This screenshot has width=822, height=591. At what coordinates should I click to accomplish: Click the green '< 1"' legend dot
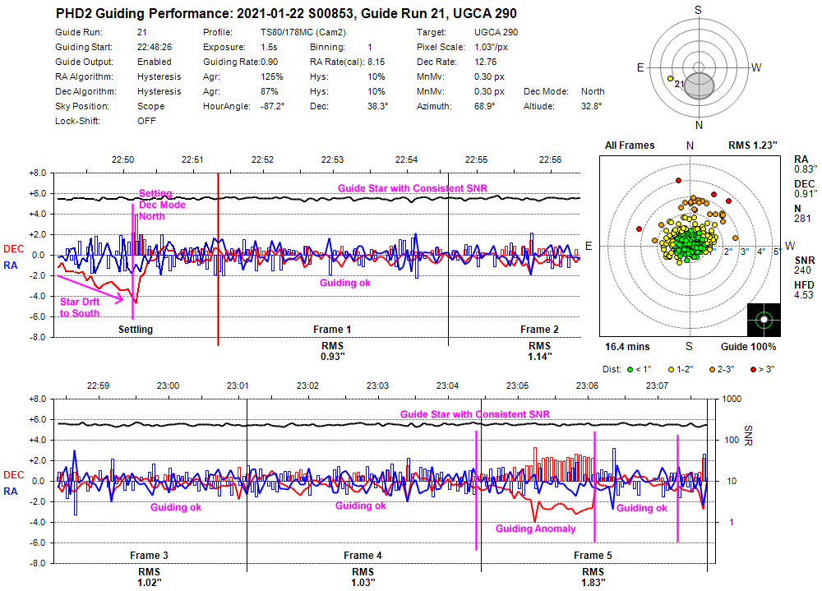click(630, 369)
